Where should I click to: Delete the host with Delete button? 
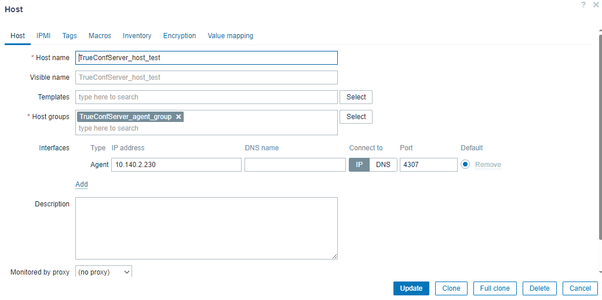[539, 288]
